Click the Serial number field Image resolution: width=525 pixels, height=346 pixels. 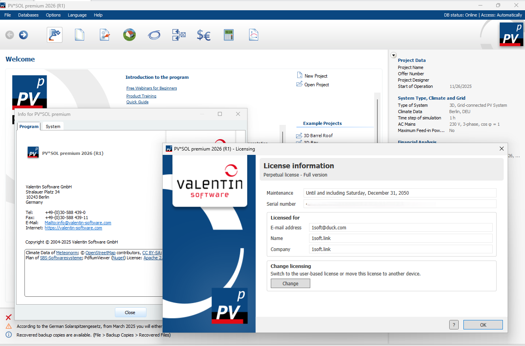pos(400,204)
